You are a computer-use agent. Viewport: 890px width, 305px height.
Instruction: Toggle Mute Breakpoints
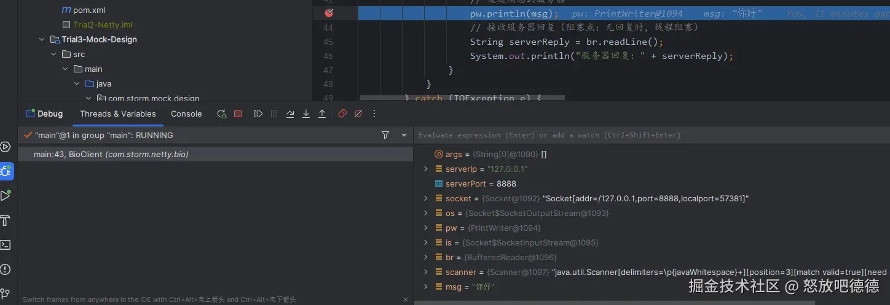pos(358,114)
